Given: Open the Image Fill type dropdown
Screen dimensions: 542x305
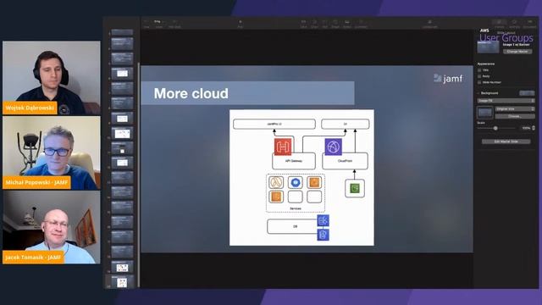Looking at the screenshot, I should click(506, 101).
